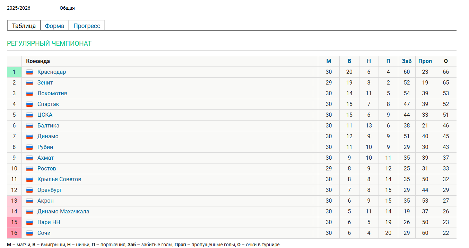Open the Динамо team link in row 7
This screenshot has height=248, width=469.
pos(48,136)
